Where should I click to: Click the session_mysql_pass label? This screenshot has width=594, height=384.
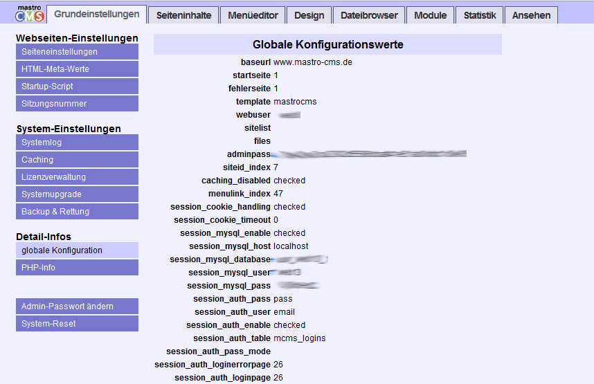point(229,286)
